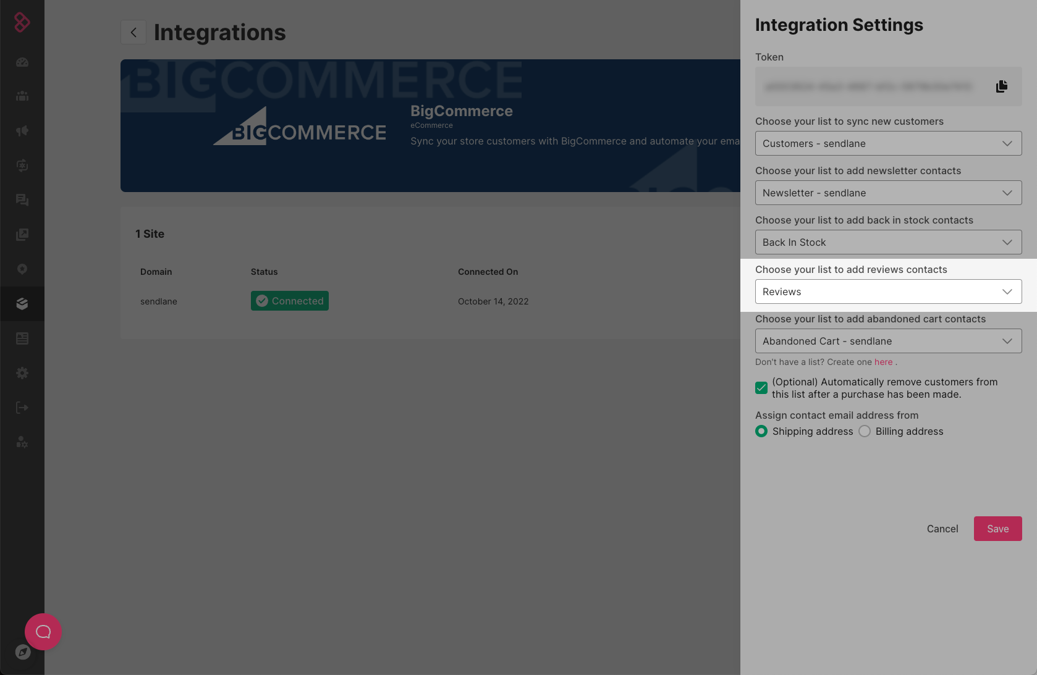1037x675 pixels.
Task: Click the Save button
Action: (x=998, y=529)
